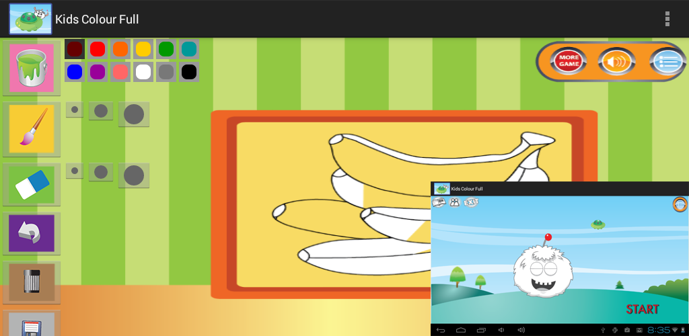Select the paintbrush tool
Screen dimensions: 689x336
tap(31, 128)
